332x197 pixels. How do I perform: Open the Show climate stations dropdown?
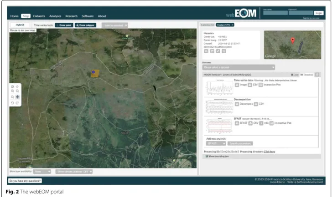click(74, 172)
